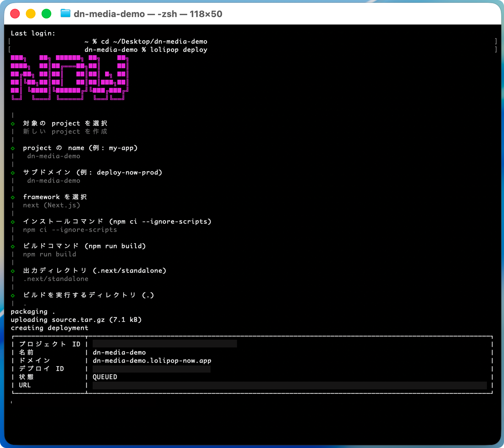Select the 'cd ~/Desktop/dn-media-demo' command text
The image size is (504, 448).
[154, 42]
